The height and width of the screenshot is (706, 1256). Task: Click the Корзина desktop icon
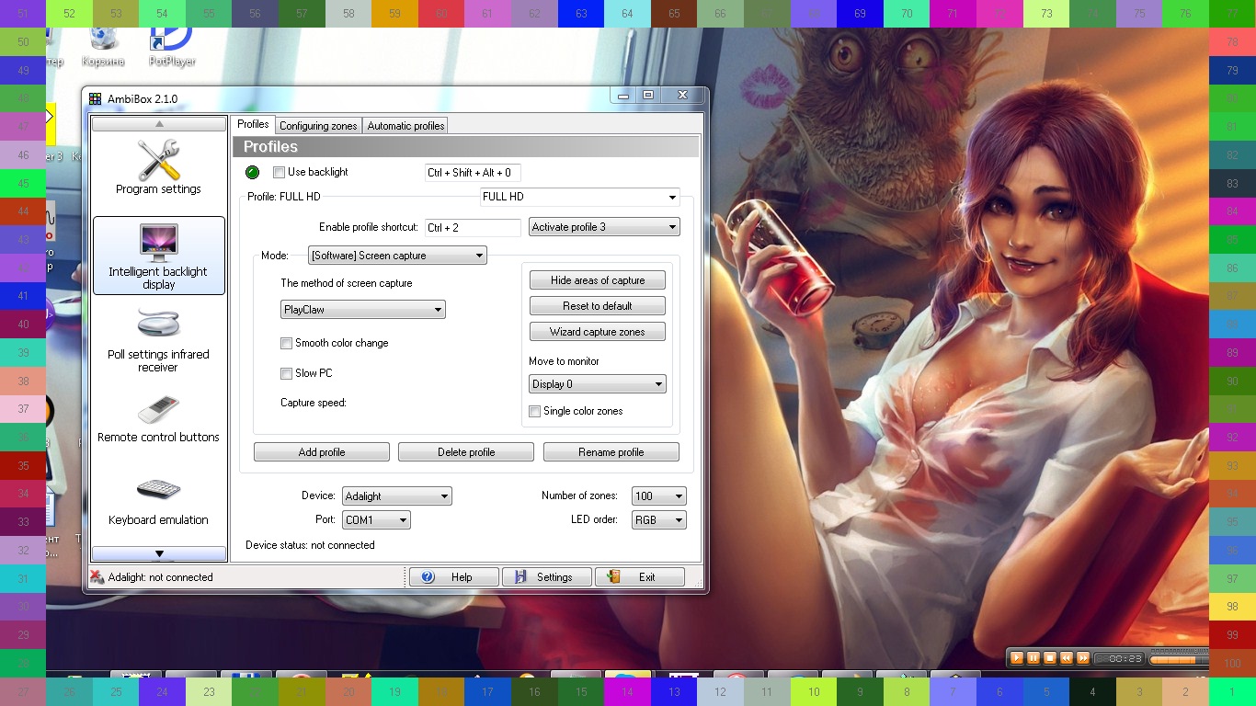tap(103, 47)
